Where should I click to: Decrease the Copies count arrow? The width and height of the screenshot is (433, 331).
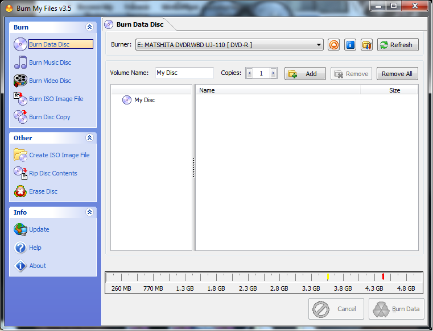[249, 73]
